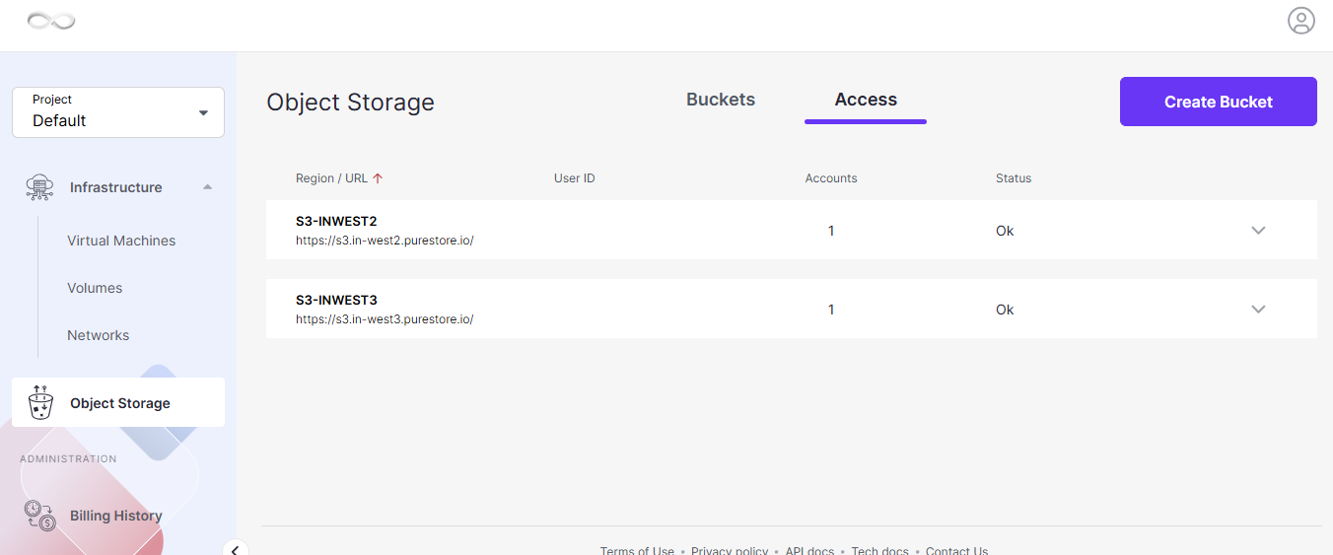
Task: Click the https://s3.in-west2.purestore.io/ URL
Action: pos(385,241)
